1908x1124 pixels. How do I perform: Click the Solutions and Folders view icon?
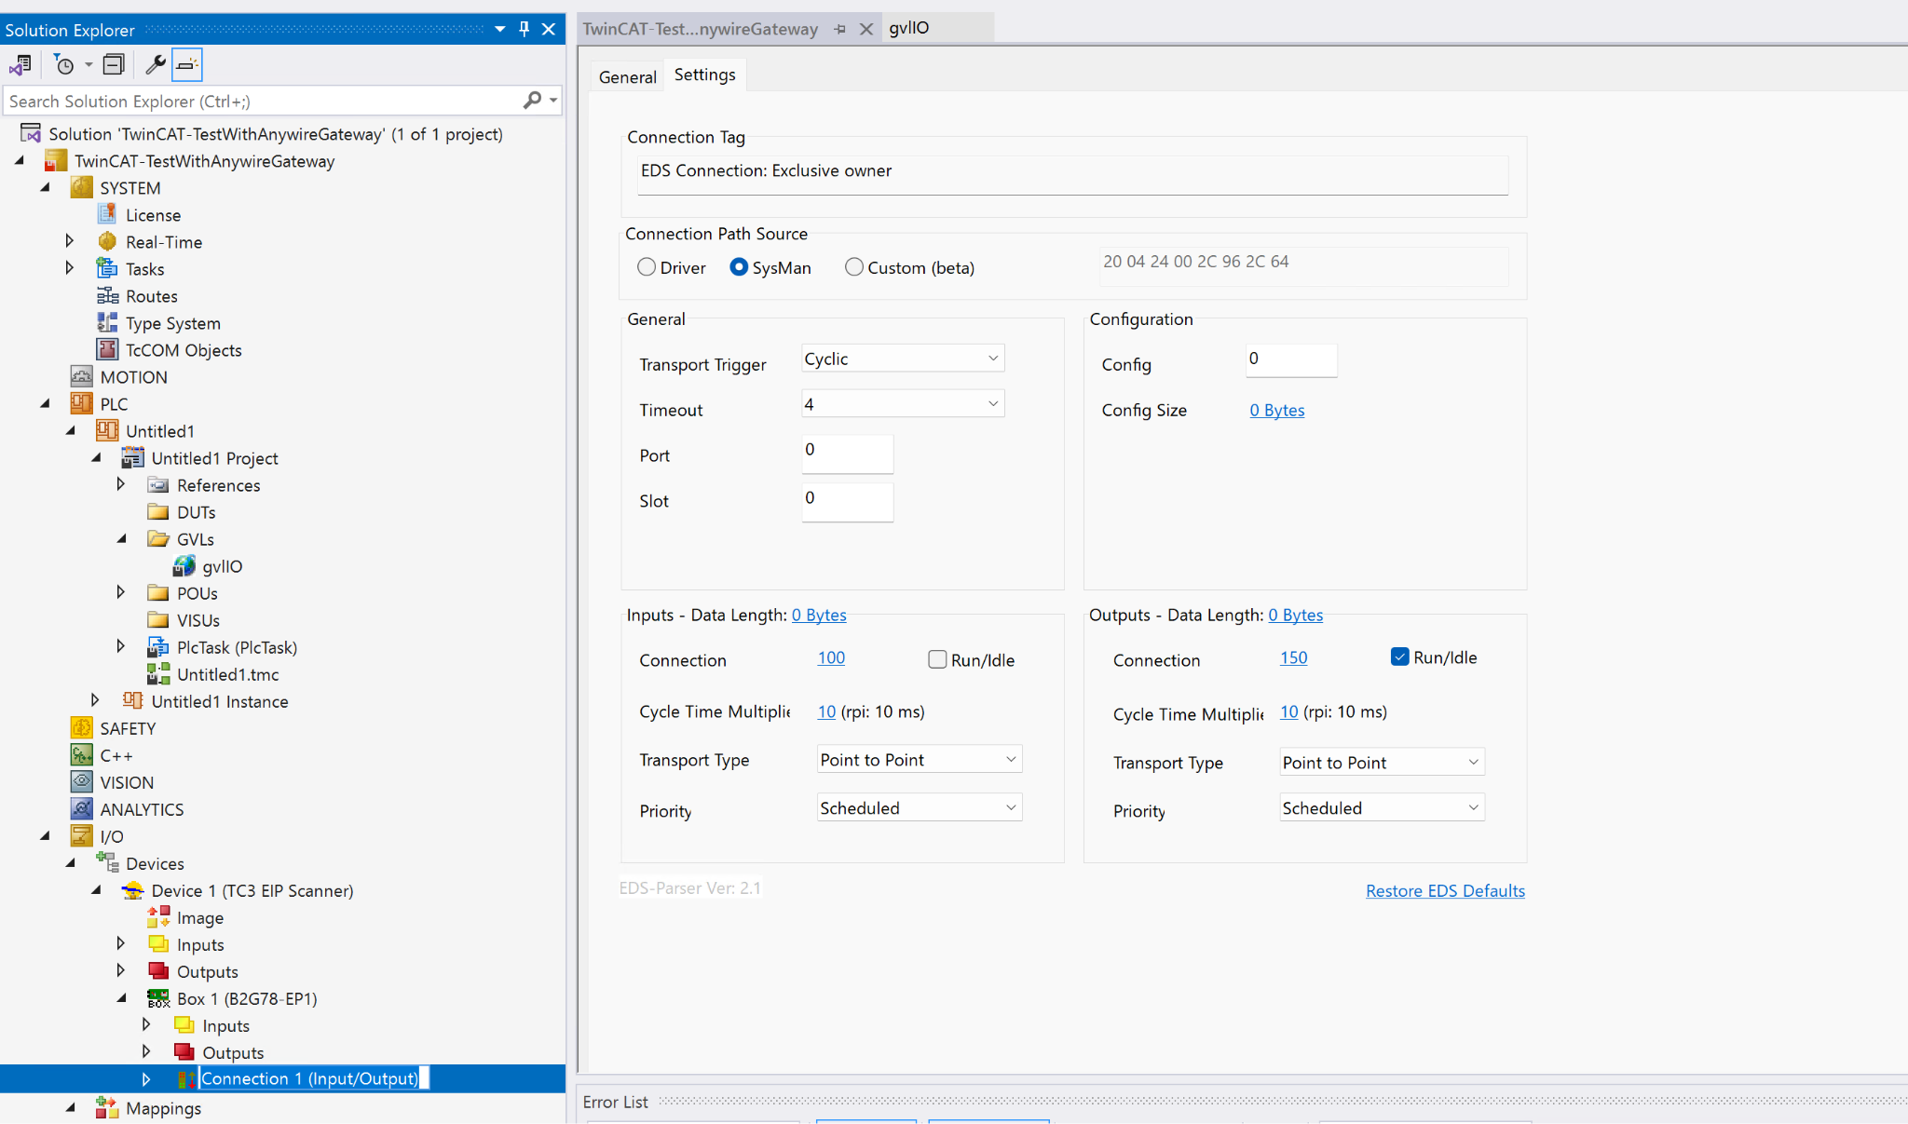pyautogui.click(x=20, y=64)
